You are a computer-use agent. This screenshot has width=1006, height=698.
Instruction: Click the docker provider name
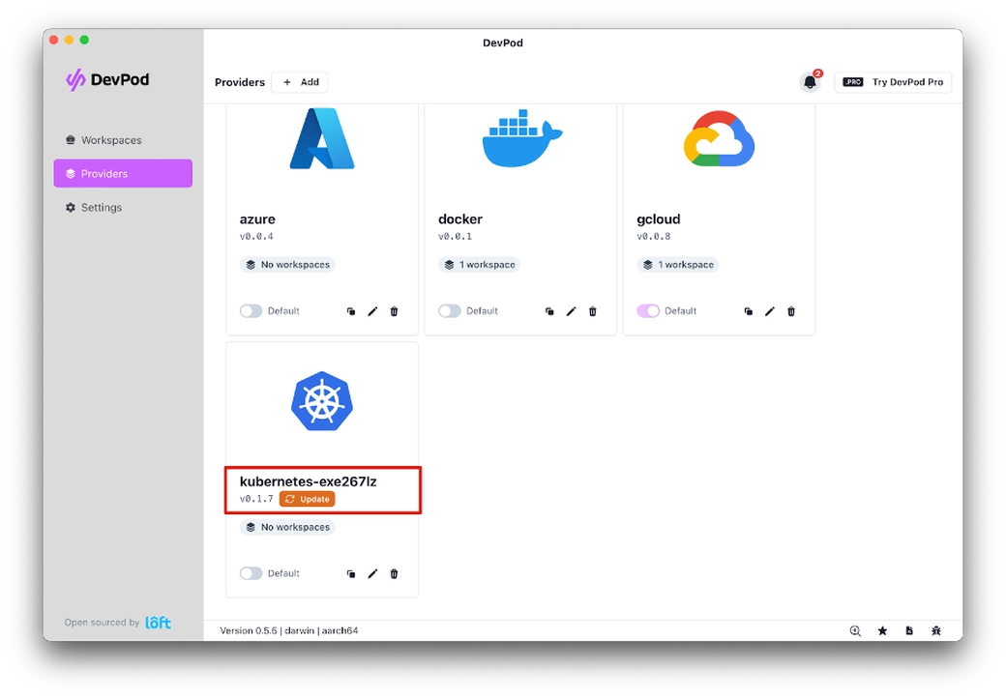[x=460, y=219]
